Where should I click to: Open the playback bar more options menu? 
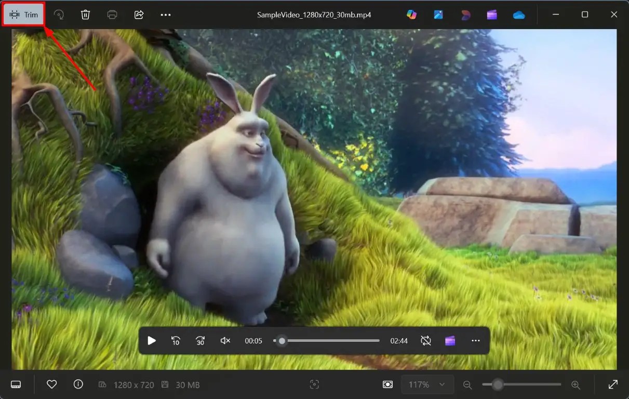(x=475, y=341)
